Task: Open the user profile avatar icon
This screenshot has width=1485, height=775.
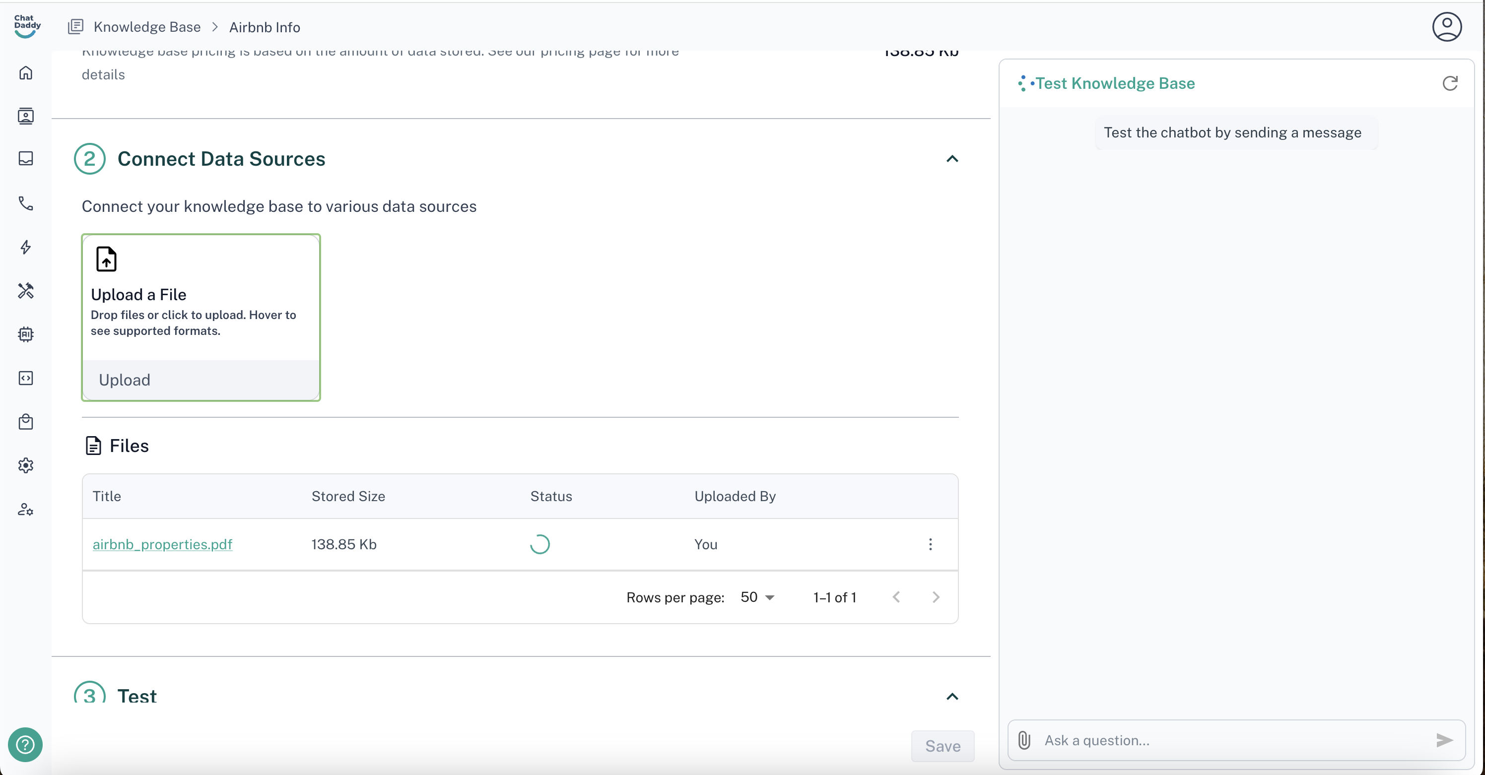Action: [1446, 27]
